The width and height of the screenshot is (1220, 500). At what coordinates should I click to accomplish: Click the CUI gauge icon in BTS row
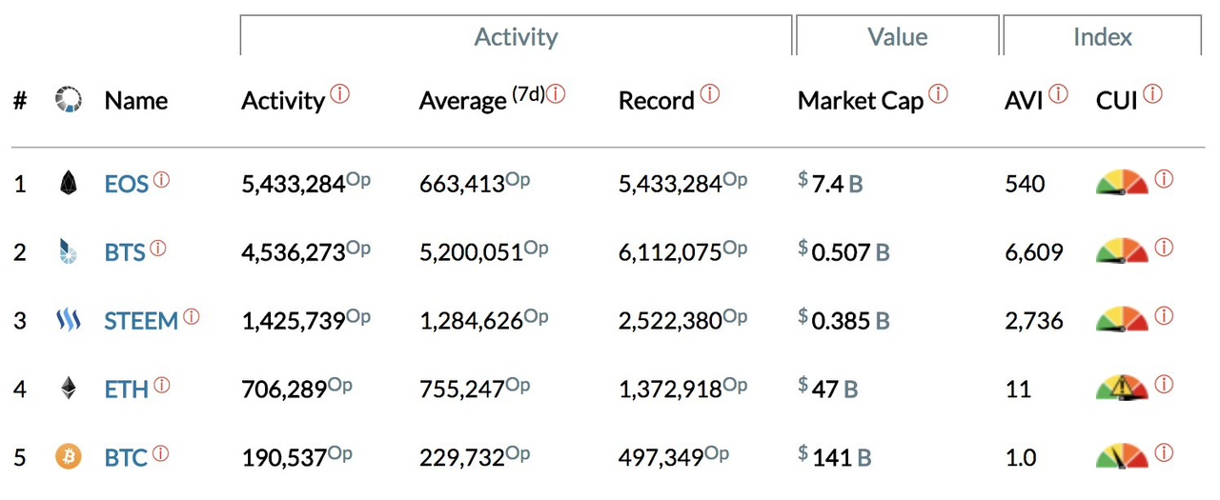(x=1122, y=250)
